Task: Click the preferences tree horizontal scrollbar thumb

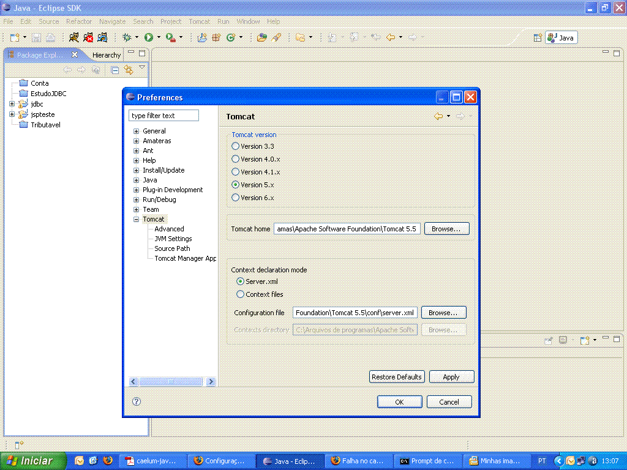Action: (x=171, y=382)
